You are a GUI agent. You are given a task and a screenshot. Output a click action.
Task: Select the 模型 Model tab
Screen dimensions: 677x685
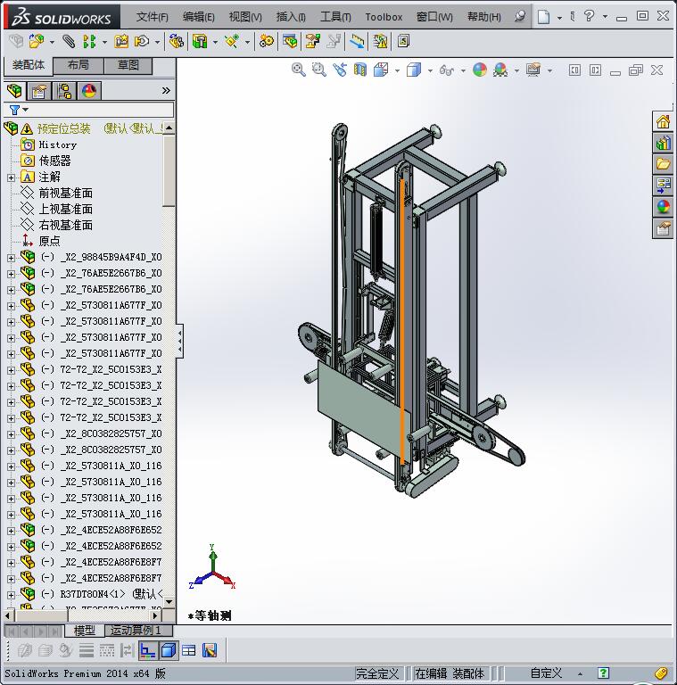pos(85,630)
